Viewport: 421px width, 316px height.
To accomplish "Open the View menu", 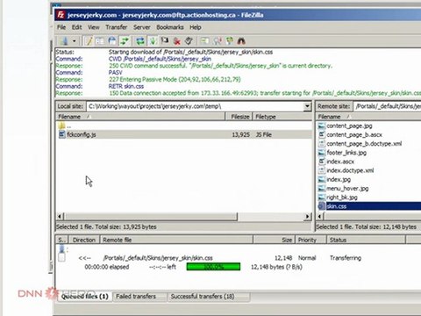I will tap(94, 27).
